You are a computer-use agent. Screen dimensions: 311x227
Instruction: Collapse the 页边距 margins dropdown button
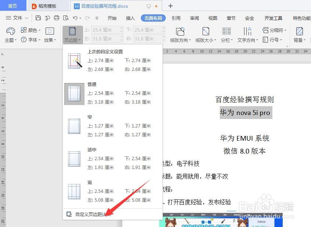(72, 35)
